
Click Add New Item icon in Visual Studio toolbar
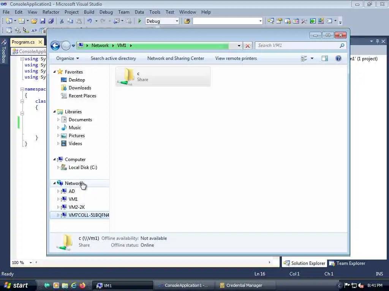click(x=22, y=21)
